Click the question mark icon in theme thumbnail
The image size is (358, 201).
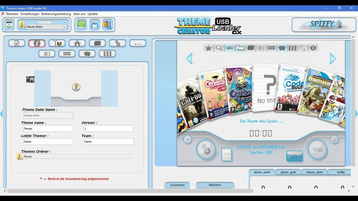click(76, 87)
